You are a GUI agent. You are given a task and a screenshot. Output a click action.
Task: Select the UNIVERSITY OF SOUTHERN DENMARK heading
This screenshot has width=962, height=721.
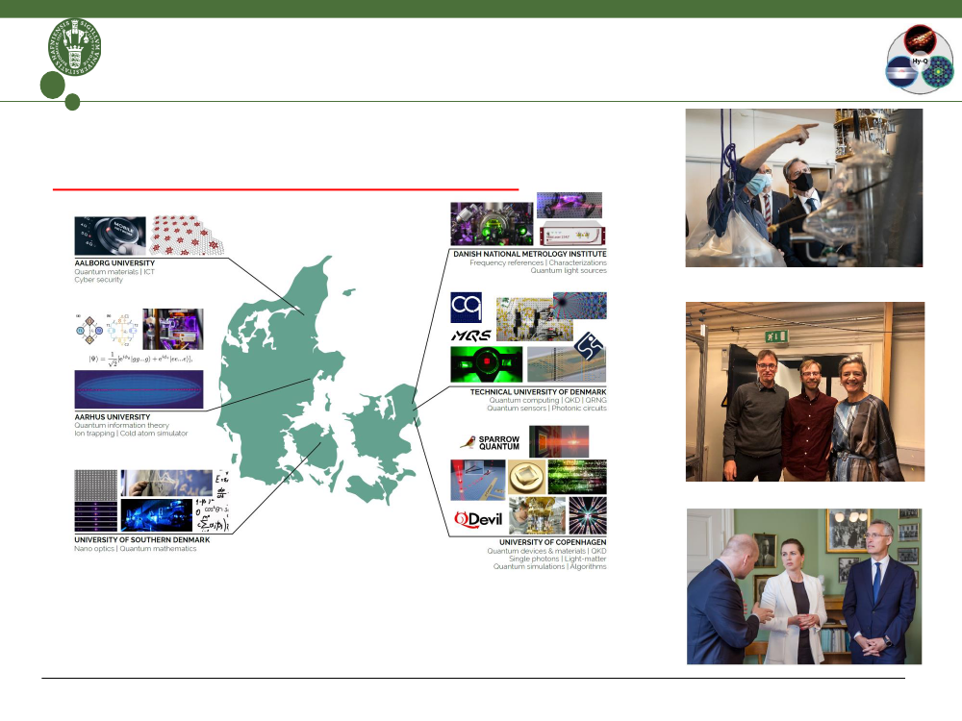(142, 540)
